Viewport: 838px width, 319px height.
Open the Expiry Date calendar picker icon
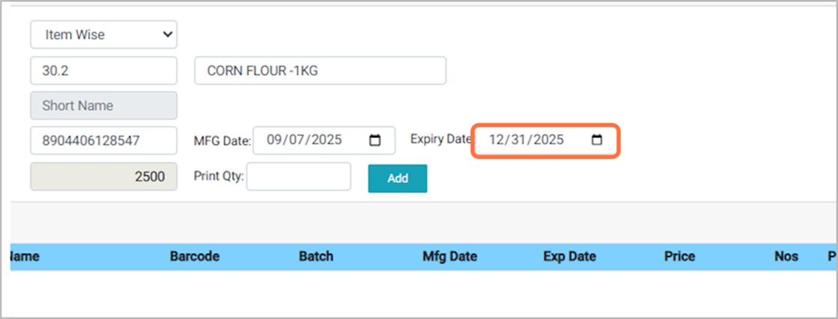tap(597, 140)
